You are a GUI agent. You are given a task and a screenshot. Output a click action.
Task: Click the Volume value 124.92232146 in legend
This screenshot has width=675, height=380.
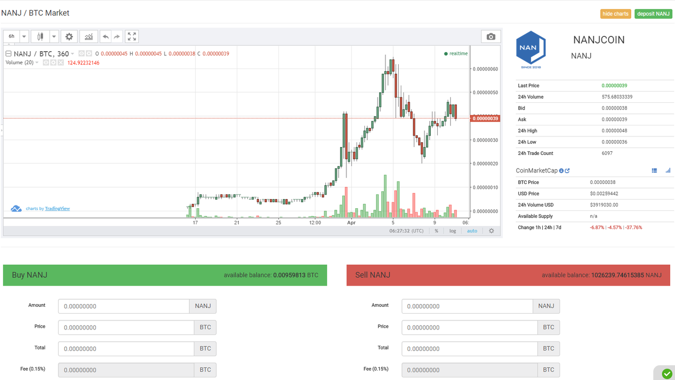(x=83, y=63)
